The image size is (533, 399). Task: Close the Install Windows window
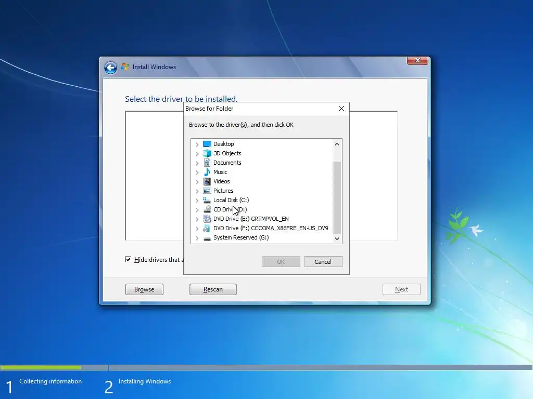tap(417, 60)
